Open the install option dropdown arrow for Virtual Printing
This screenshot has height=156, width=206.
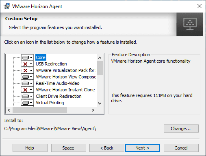(31, 103)
